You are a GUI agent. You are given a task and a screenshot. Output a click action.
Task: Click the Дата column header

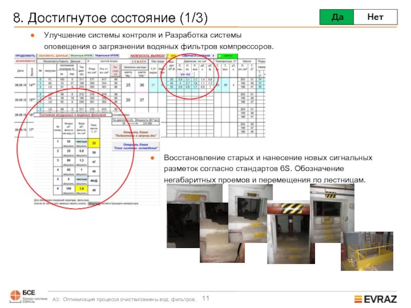coord(21,71)
